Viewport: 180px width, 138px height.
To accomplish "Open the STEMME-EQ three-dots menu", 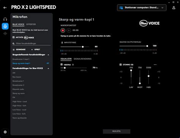I will (155, 65).
